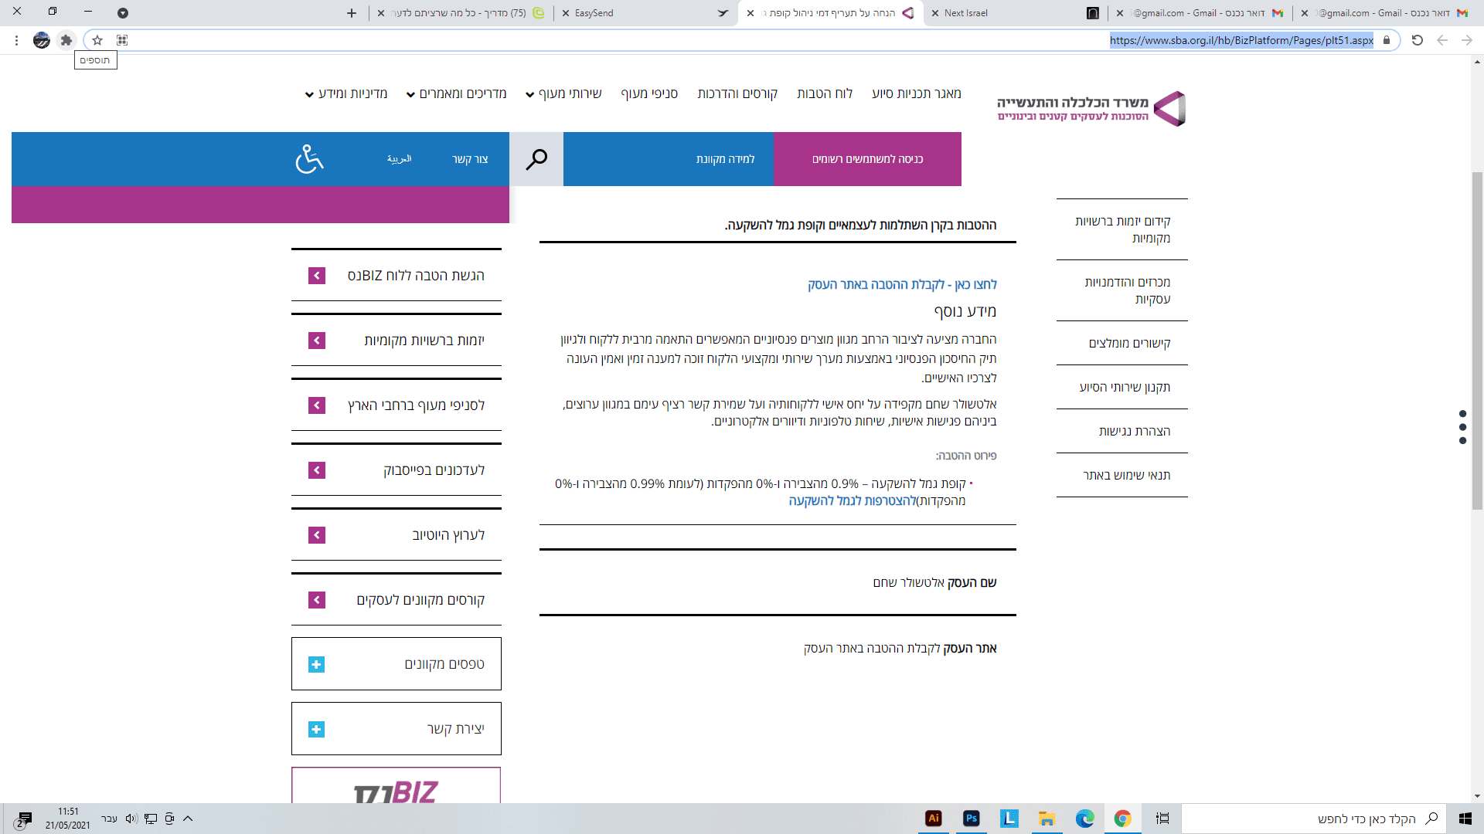Click the volume icon in system tray
The width and height of the screenshot is (1484, 834).
tap(131, 819)
